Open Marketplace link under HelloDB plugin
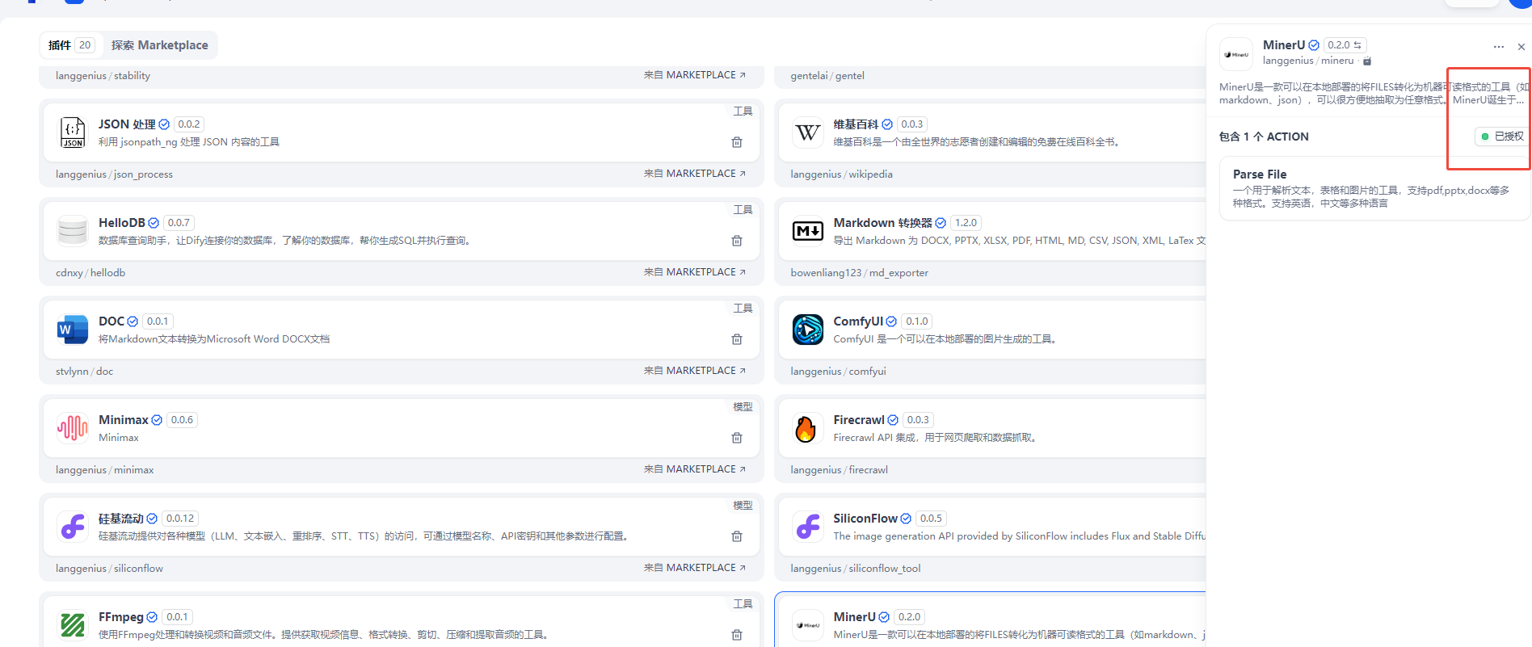Image resolution: width=1532 pixels, height=647 pixels. (695, 272)
